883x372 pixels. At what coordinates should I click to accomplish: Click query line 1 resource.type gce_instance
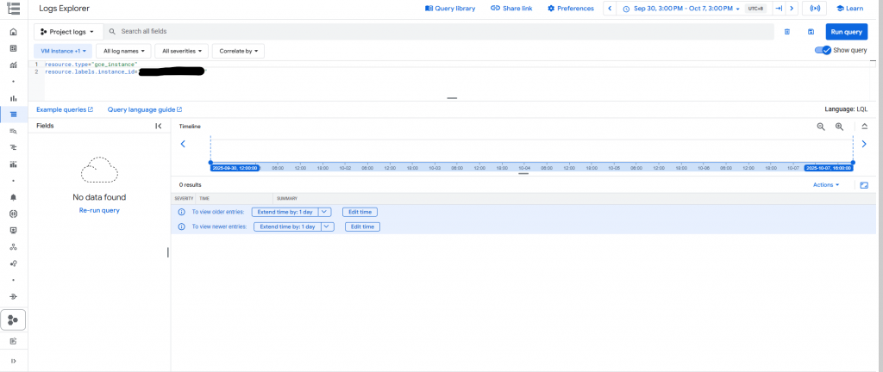(91, 65)
